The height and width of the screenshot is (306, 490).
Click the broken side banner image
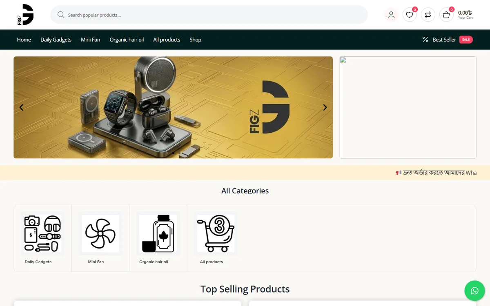coord(408,107)
